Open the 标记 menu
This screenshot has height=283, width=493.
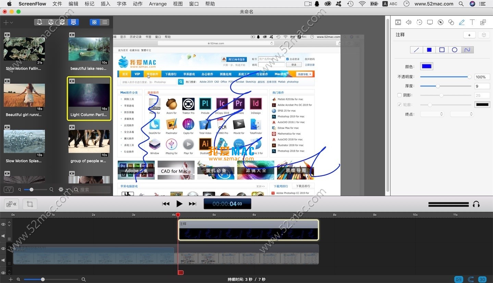pyautogui.click(x=89, y=4)
